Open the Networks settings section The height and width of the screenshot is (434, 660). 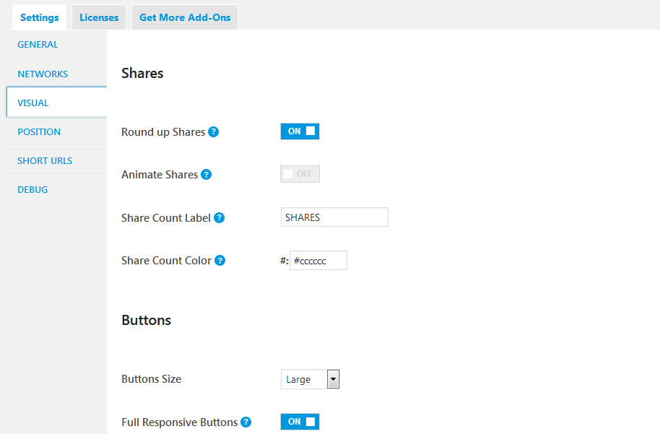[43, 74]
